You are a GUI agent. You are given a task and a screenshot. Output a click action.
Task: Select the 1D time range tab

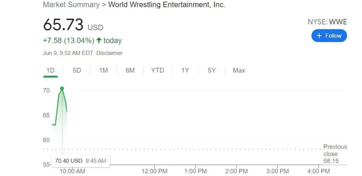50,70
